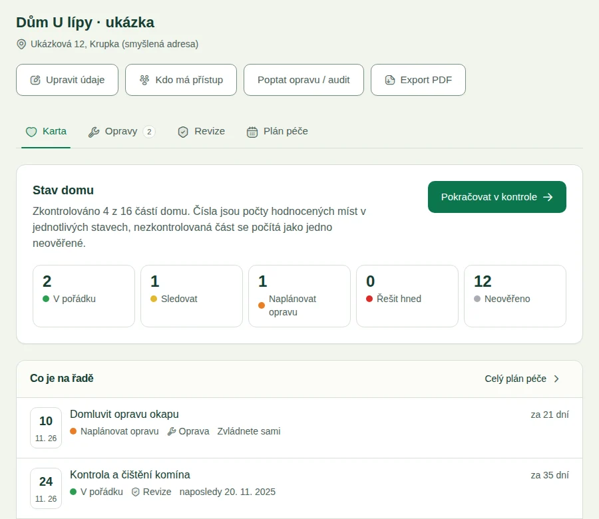
Task: Click the heart icon on the Karta tab
Action: (x=31, y=132)
